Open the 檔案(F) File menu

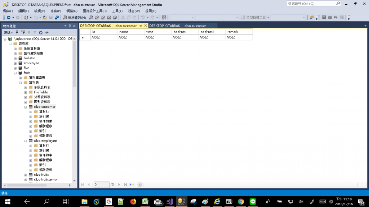pos(8,11)
